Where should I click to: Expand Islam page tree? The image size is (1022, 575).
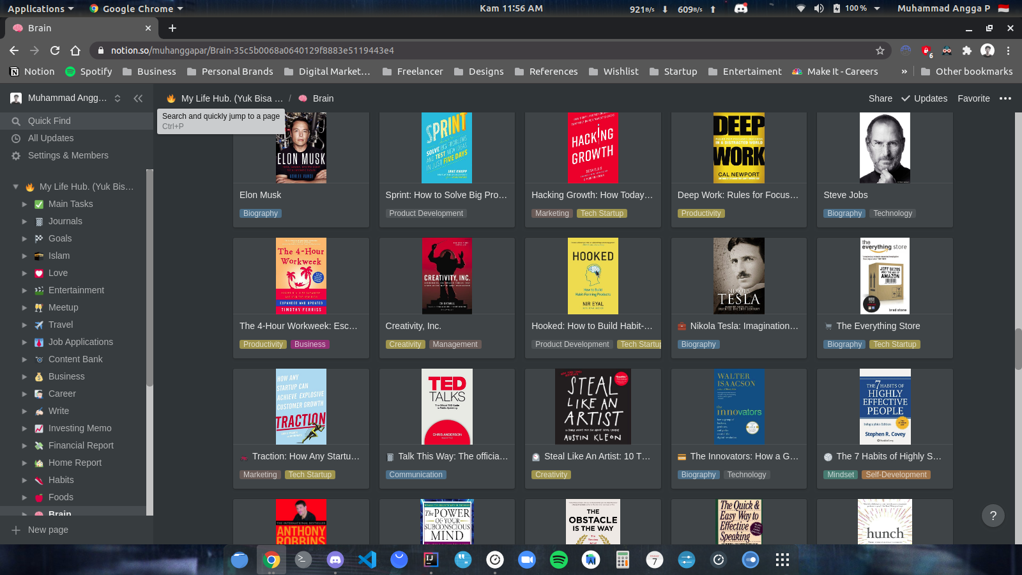pos(24,256)
